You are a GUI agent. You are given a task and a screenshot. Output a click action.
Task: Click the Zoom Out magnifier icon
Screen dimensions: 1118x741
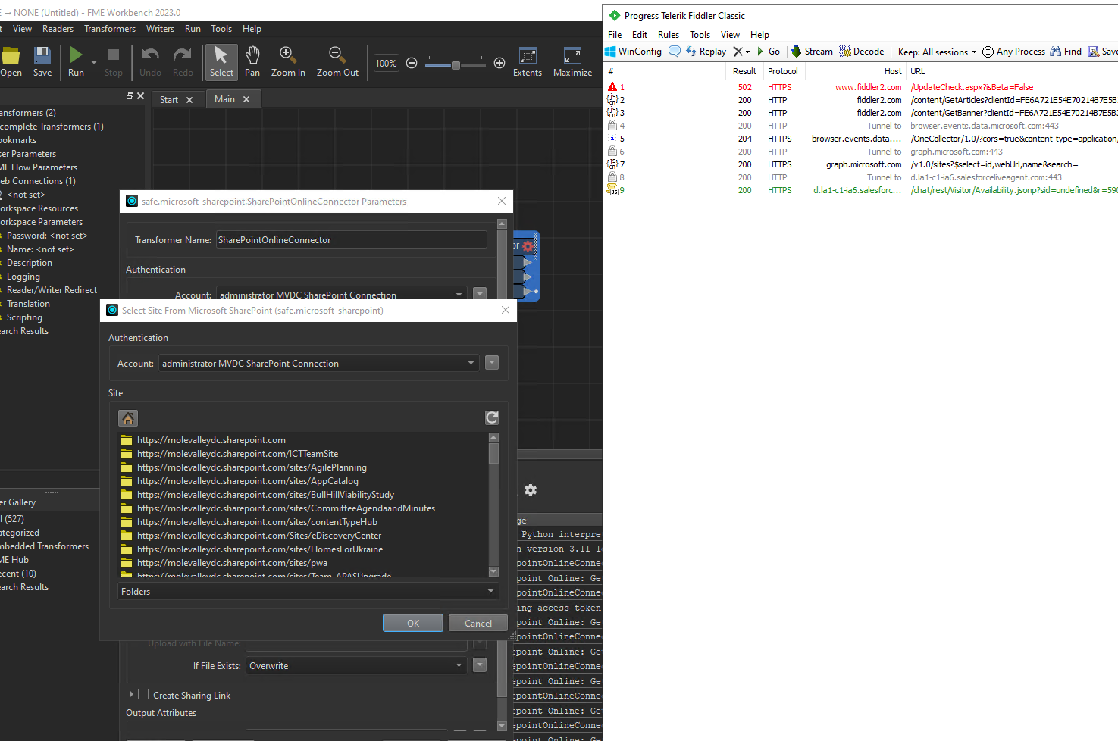tap(337, 54)
